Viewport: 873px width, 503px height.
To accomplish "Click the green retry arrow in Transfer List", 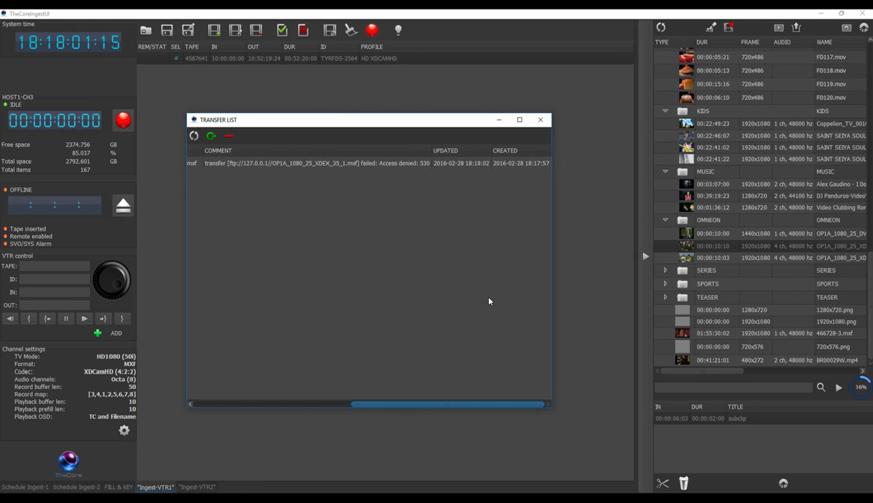I will (211, 136).
